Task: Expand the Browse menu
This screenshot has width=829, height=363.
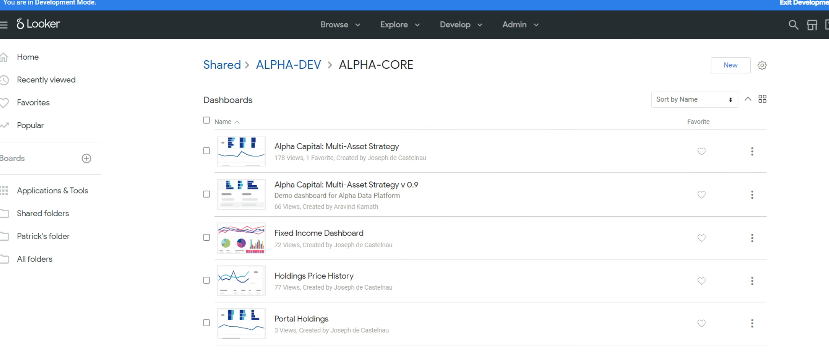Action: coord(341,25)
